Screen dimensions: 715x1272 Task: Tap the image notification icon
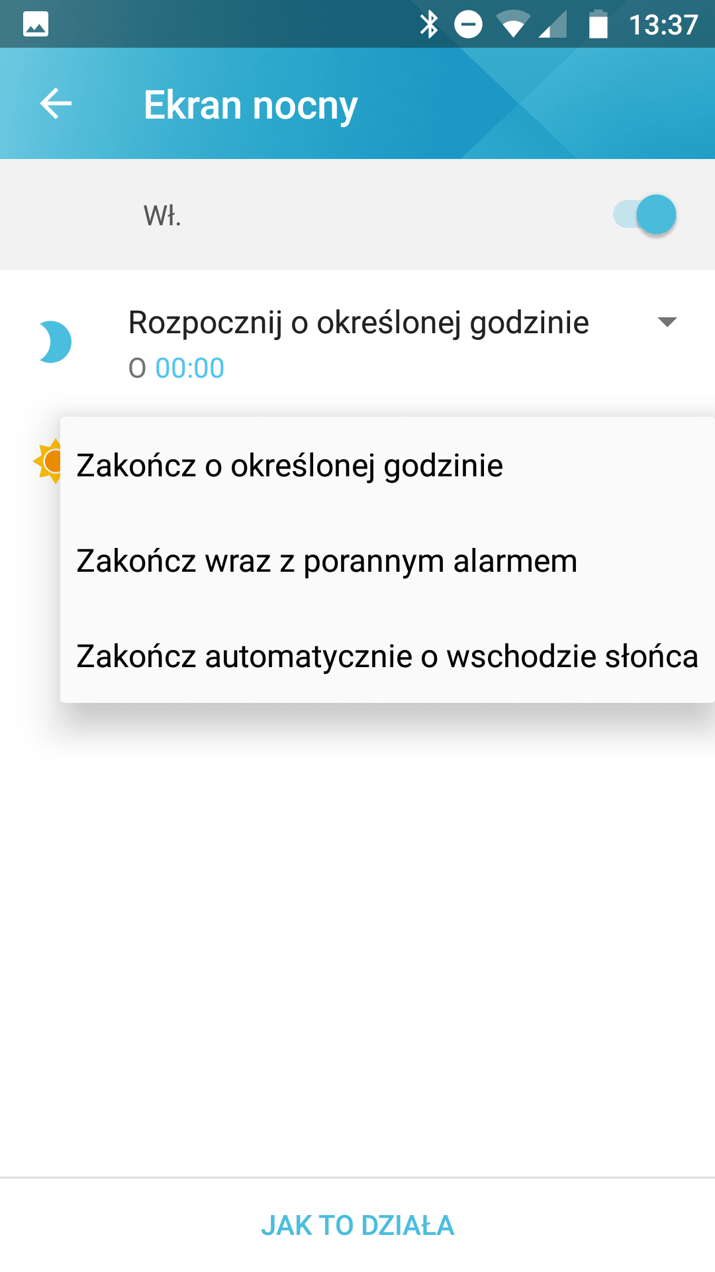click(x=36, y=25)
